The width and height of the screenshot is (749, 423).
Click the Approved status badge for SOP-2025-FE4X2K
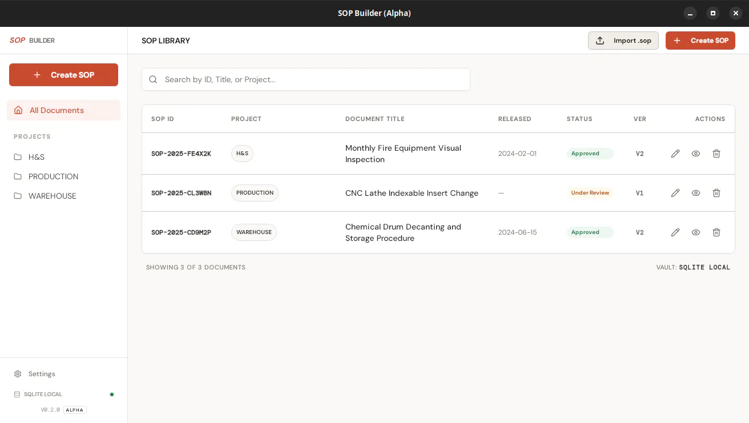(x=590, y=154)
